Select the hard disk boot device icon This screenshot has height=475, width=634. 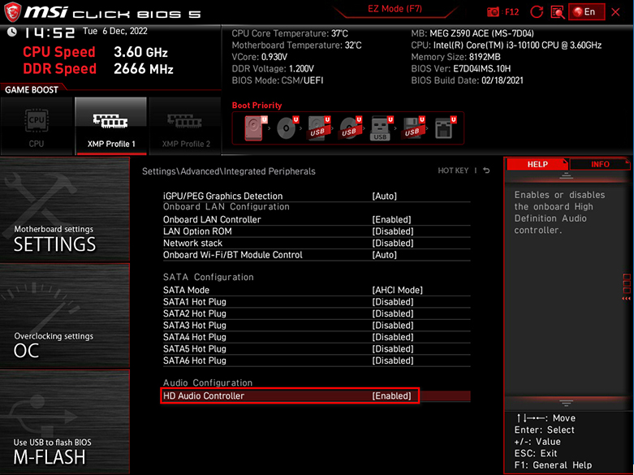click(x=255, y=128)
